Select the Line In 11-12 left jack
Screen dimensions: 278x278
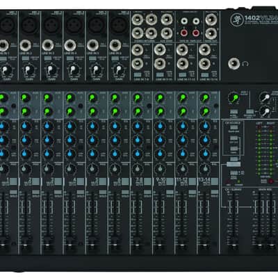tap(182, 50)
